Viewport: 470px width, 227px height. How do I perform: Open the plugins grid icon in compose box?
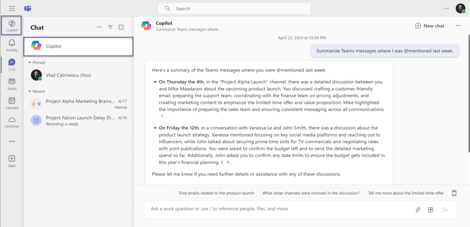[431, 210]
